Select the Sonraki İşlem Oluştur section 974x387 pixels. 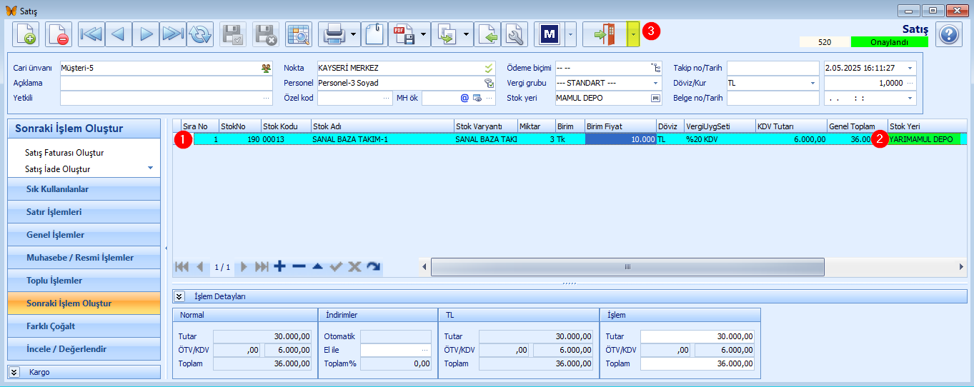tap(84, 303)
